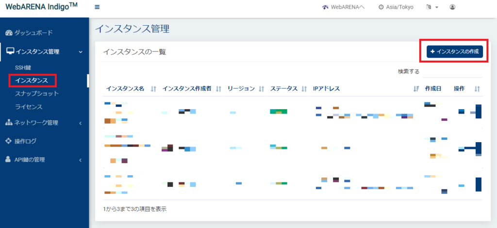Click the WebARENA Indigo logo title
The height and width of the screenshot is (228, 497).
click(x=42, y=6)
